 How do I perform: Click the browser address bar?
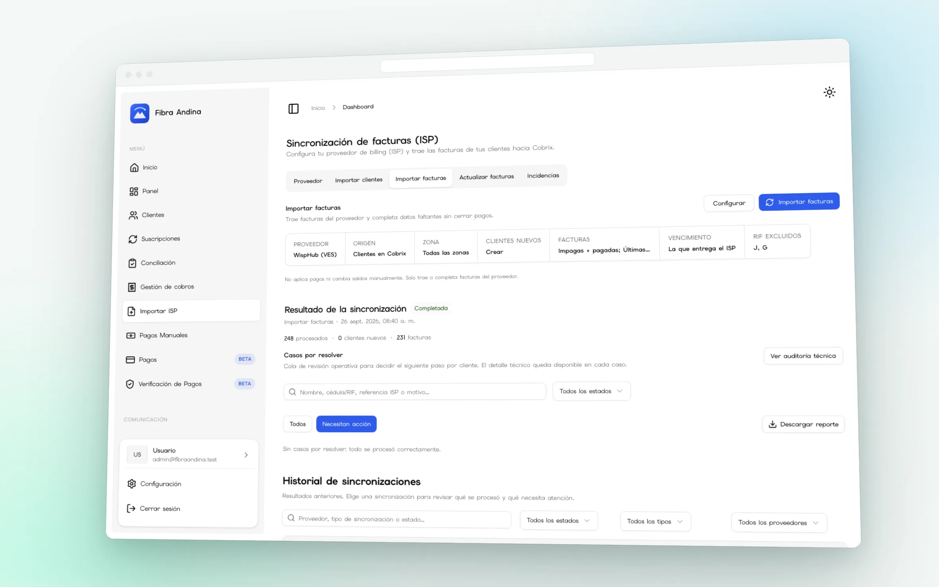click(x=487, y=63)
